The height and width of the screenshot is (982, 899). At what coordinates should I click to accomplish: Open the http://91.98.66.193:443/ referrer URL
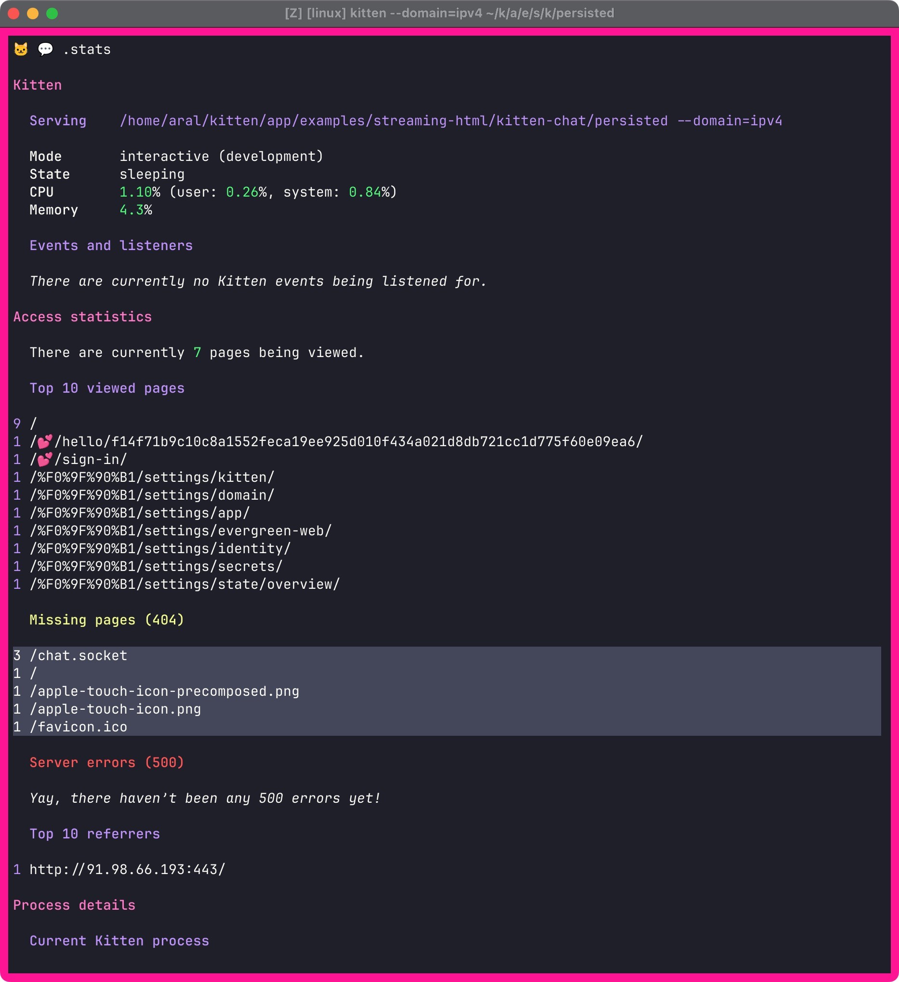point(127,869)
